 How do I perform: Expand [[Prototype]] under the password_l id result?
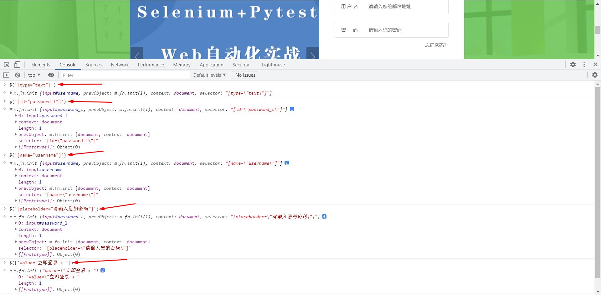16,147
